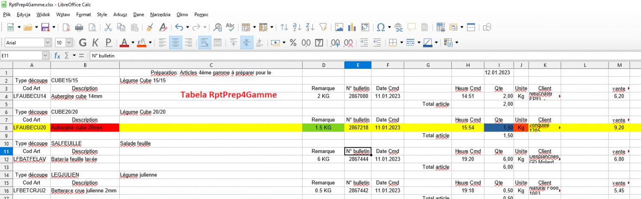Open the Name Box dropdown showing E11

pyautogui.click(x=45, y=56)
